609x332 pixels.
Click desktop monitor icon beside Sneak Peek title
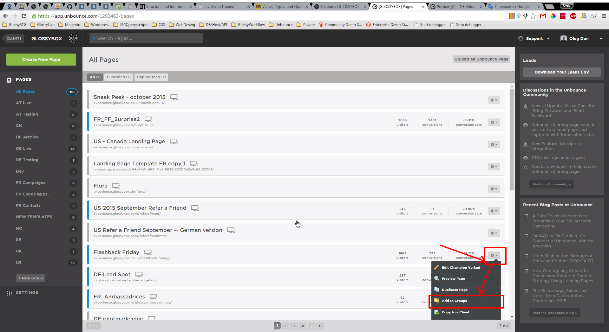[174, 97]
